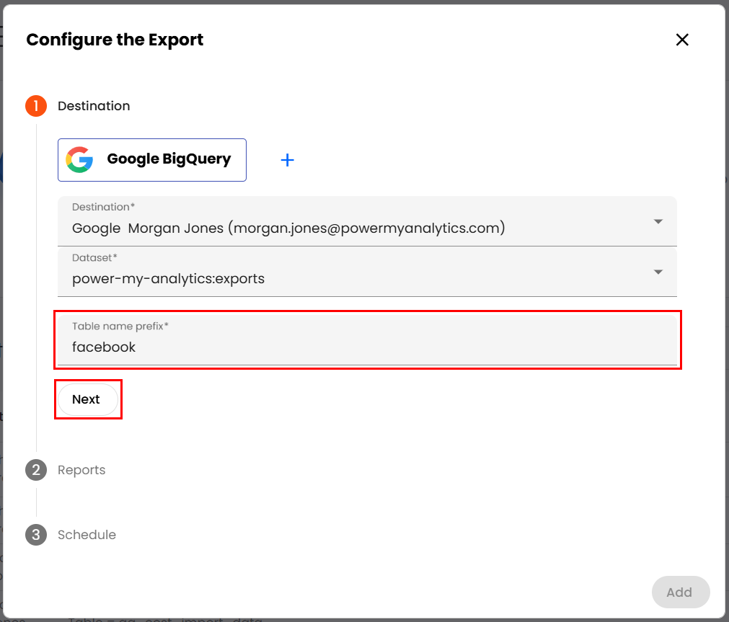Click the step 2 number circle
This screenshot has height=622, width=729.
pos(36,470)
